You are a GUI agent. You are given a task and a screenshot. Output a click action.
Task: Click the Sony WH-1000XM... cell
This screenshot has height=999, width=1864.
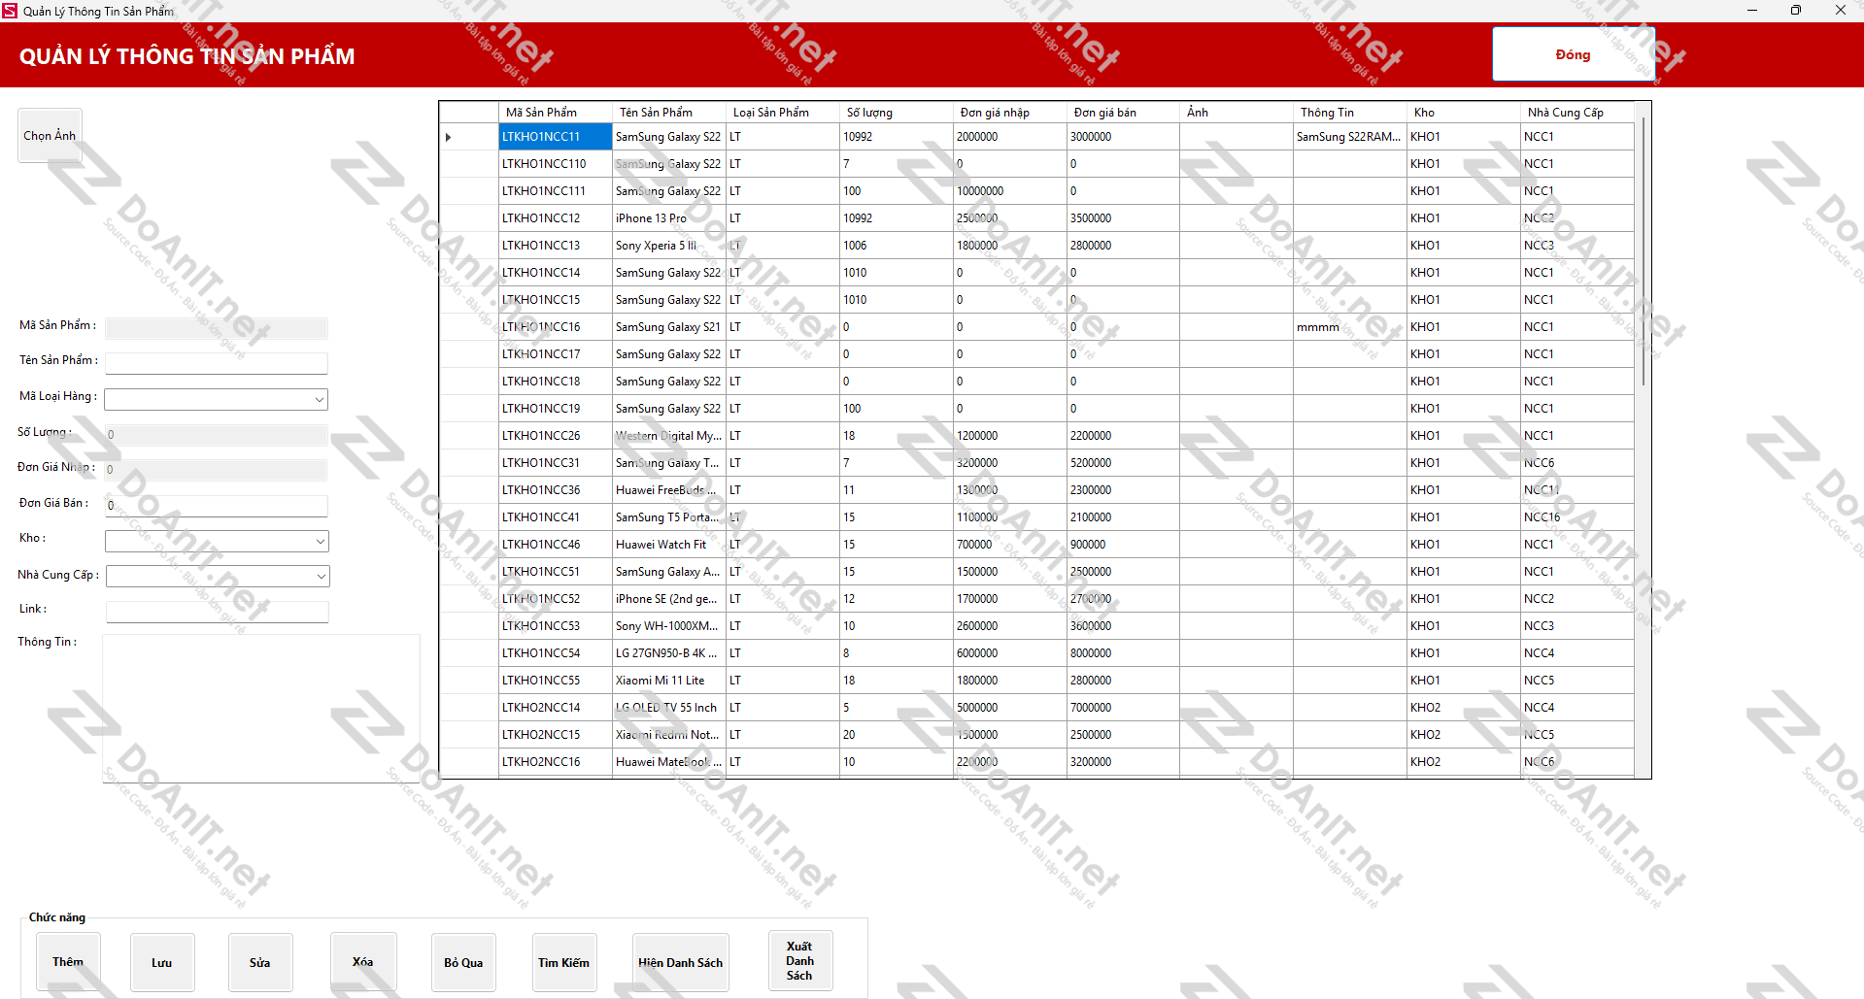coord(669,626)
